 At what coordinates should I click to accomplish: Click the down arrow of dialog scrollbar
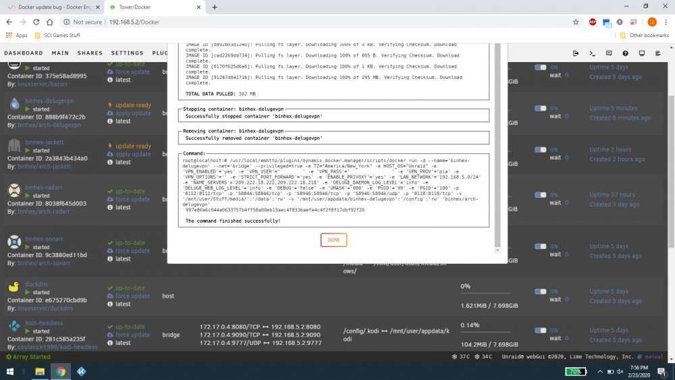[497, 250]
